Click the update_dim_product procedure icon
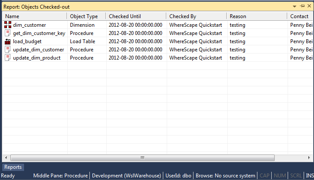Viewport: 314px width, 180px height. [8, 58]
